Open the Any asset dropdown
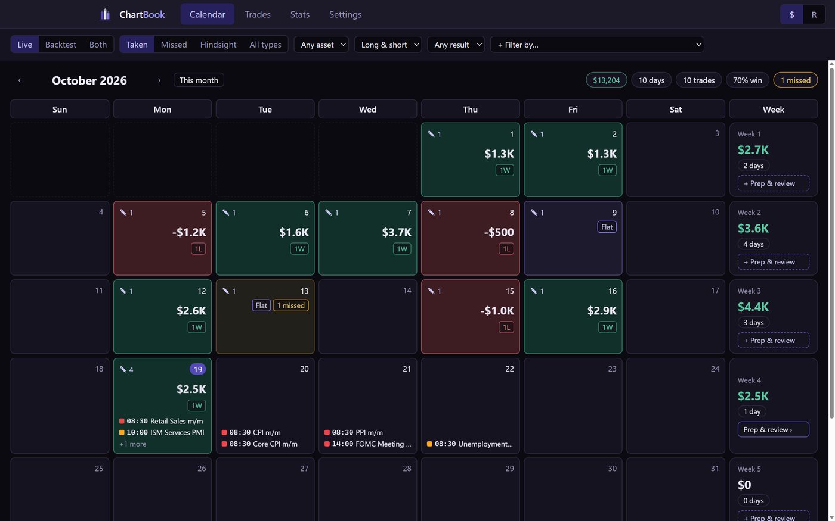Image resolution: width=835 pixels, height=521 pixels. pos(321,45)
